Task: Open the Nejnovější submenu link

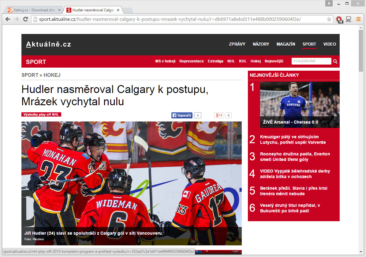Action: pyautogui.click(x=274, y=61)
